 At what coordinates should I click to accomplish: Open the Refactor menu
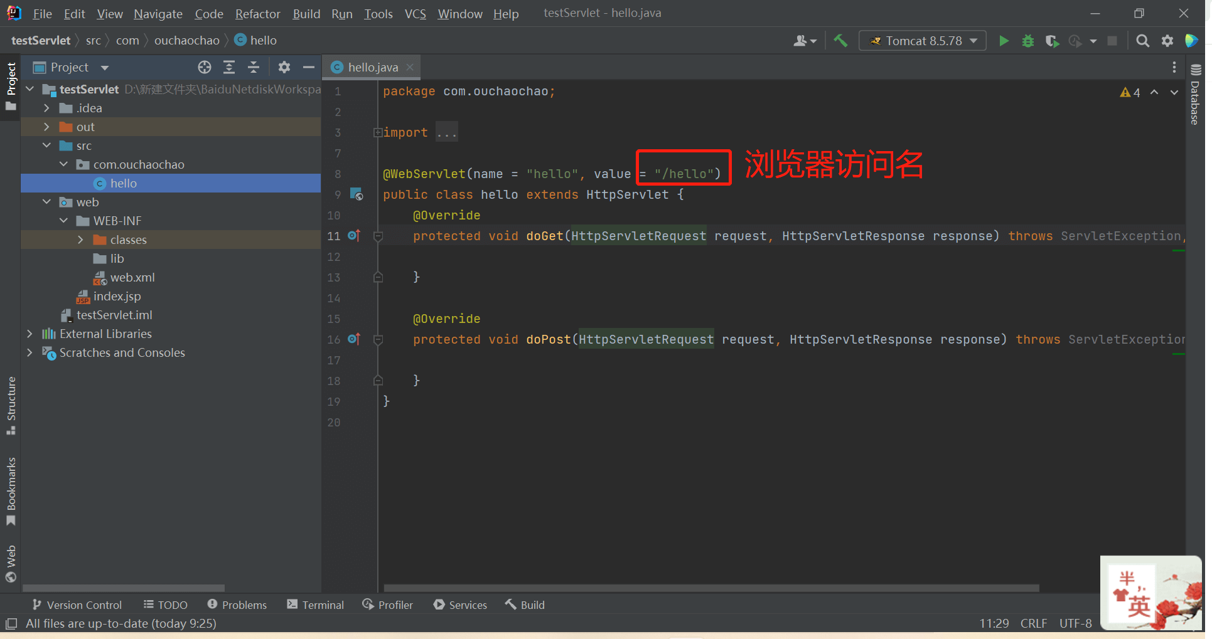[257, 13]
